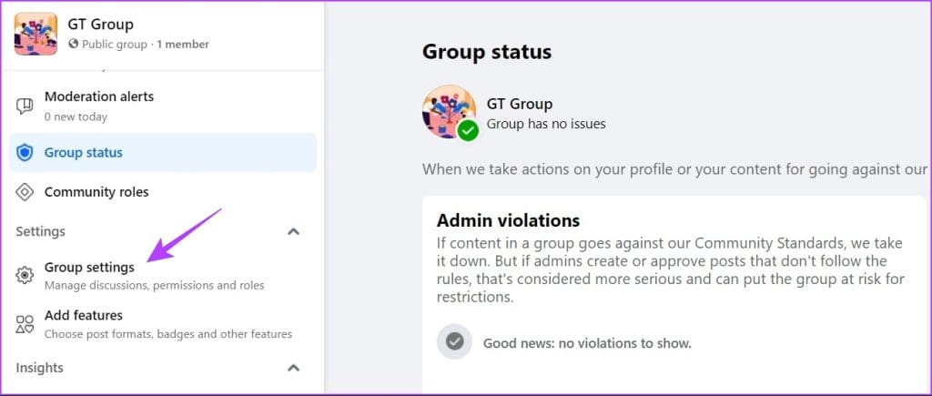Open Group settings text label

pos(89,268)
